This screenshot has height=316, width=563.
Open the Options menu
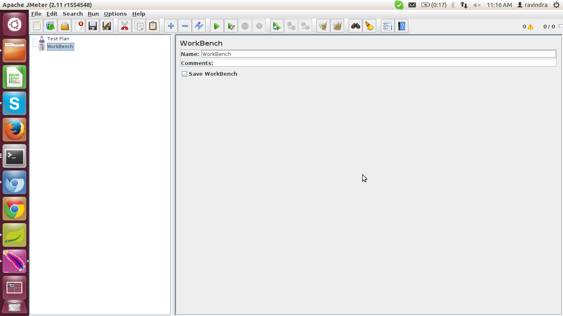pyautogui.click(x=115, y=14)
